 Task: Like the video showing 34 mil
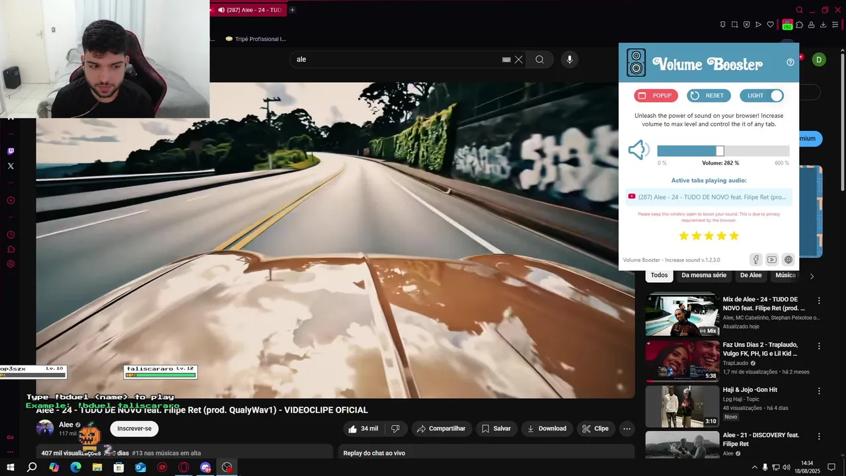[364, 428]
